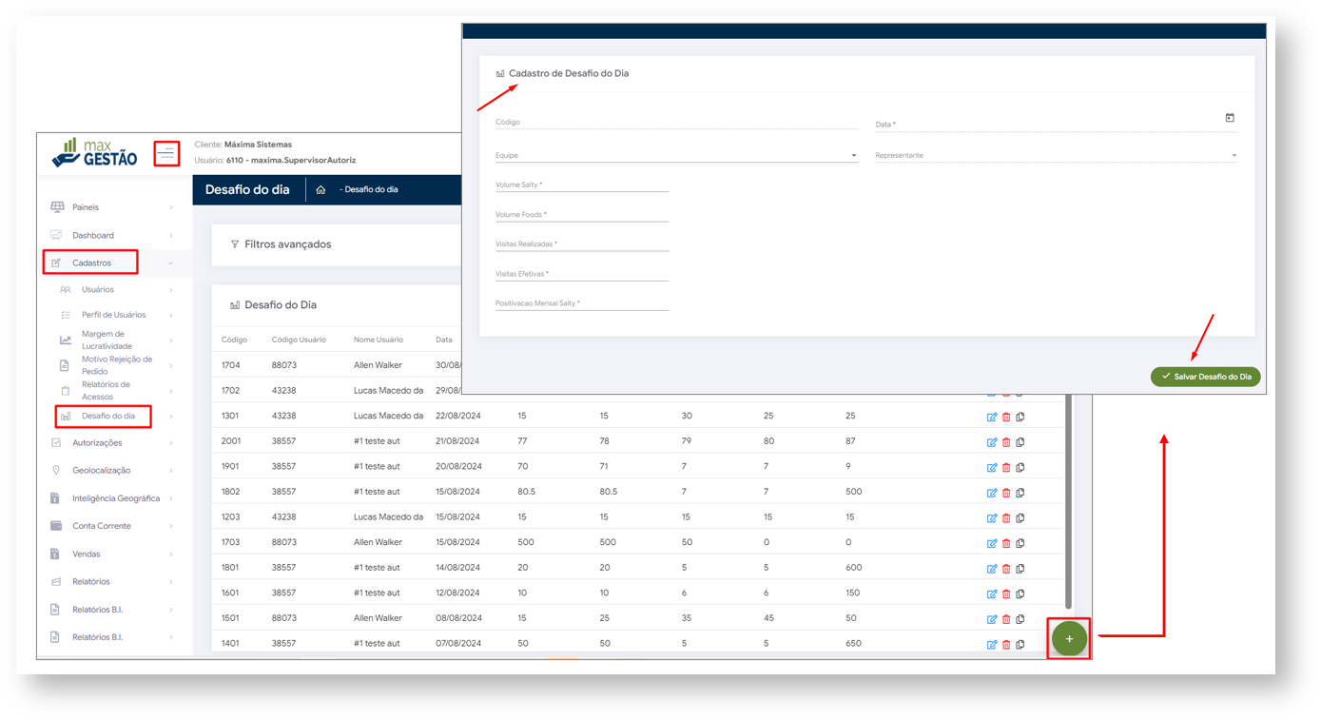This screenshot has width=1321, height=720.
Task: Click Salvar Desafio do Dia button
Action: [x=1205, y=378]
